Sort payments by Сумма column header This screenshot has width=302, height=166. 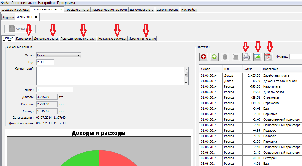[x=252, y=69]
